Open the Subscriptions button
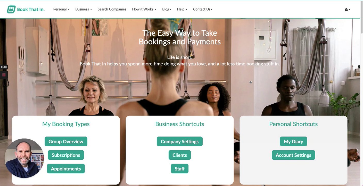This screenshot has height=186, width=363. (66, 155)
